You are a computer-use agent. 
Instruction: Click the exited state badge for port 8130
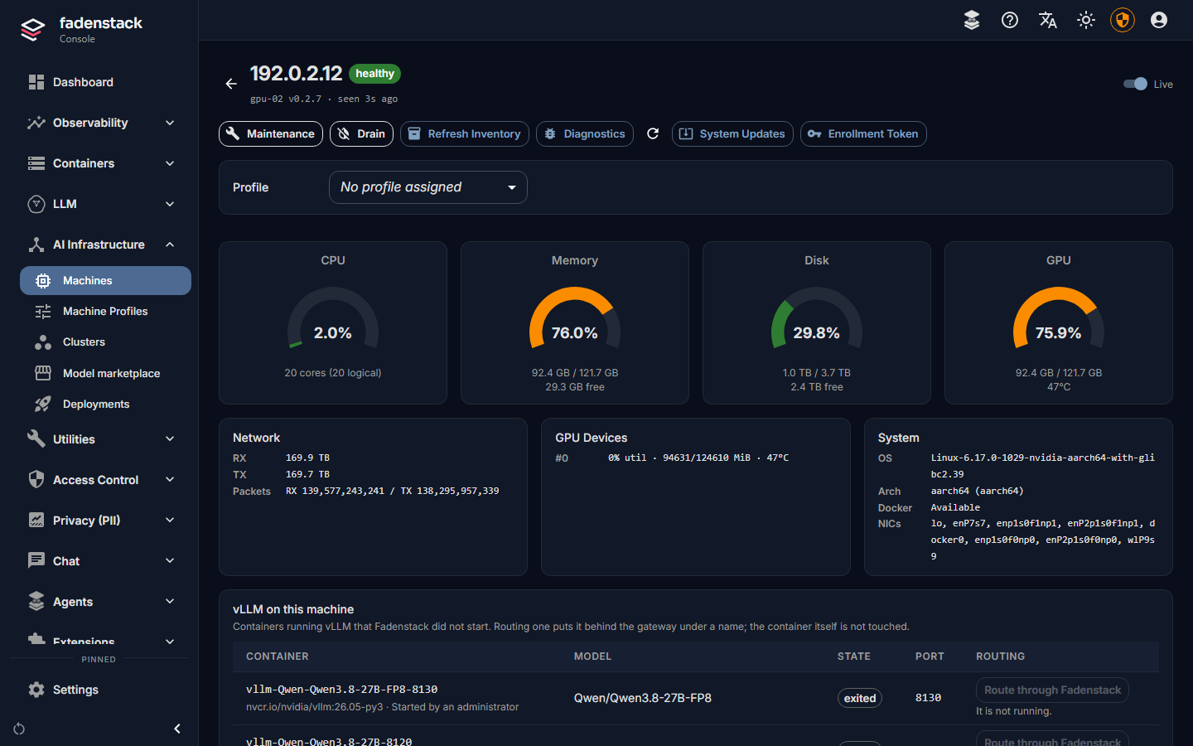860,698
